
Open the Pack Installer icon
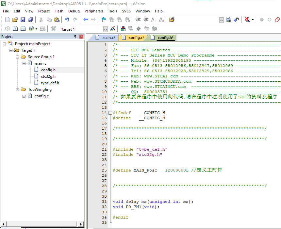click(x=155, y=29)
